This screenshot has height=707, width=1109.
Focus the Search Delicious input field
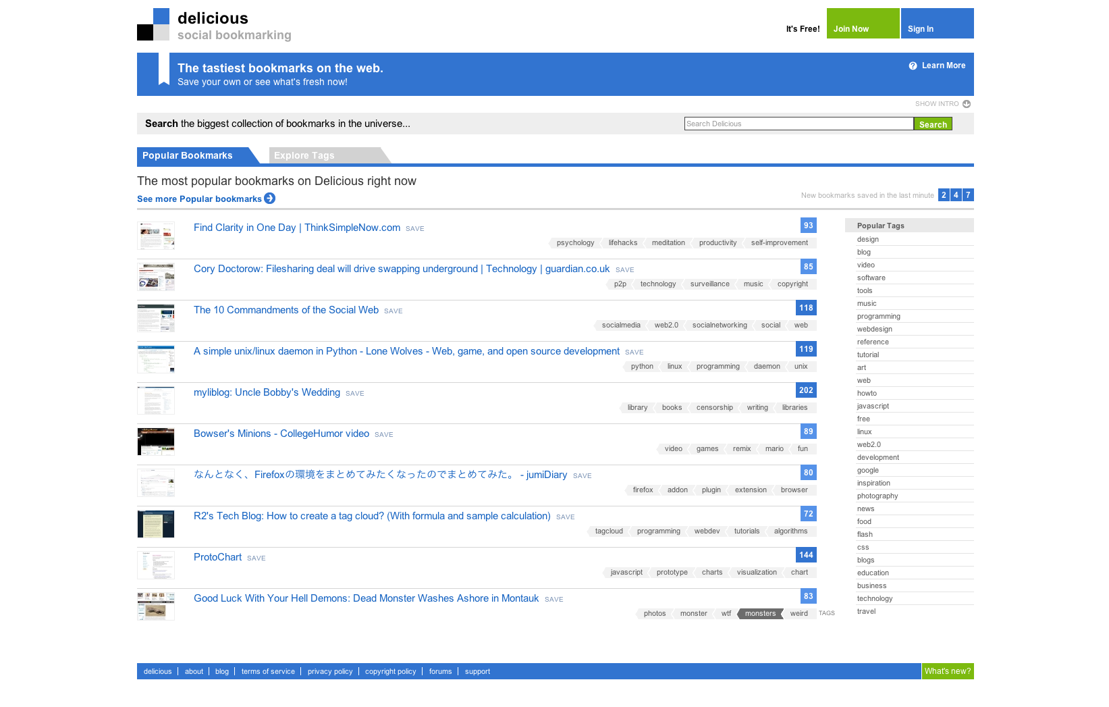point(799,124)
